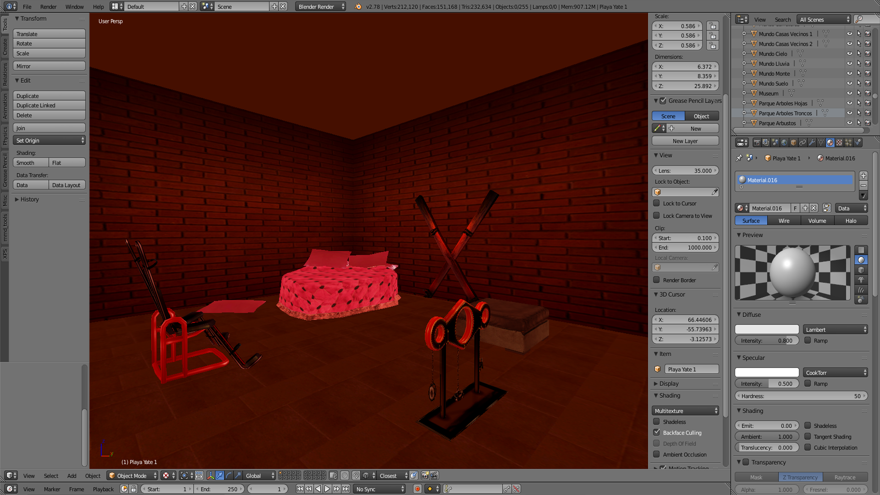Viewport: 880px width, 495px height.
Task: Set preview to cube shape
Action: 861,270
